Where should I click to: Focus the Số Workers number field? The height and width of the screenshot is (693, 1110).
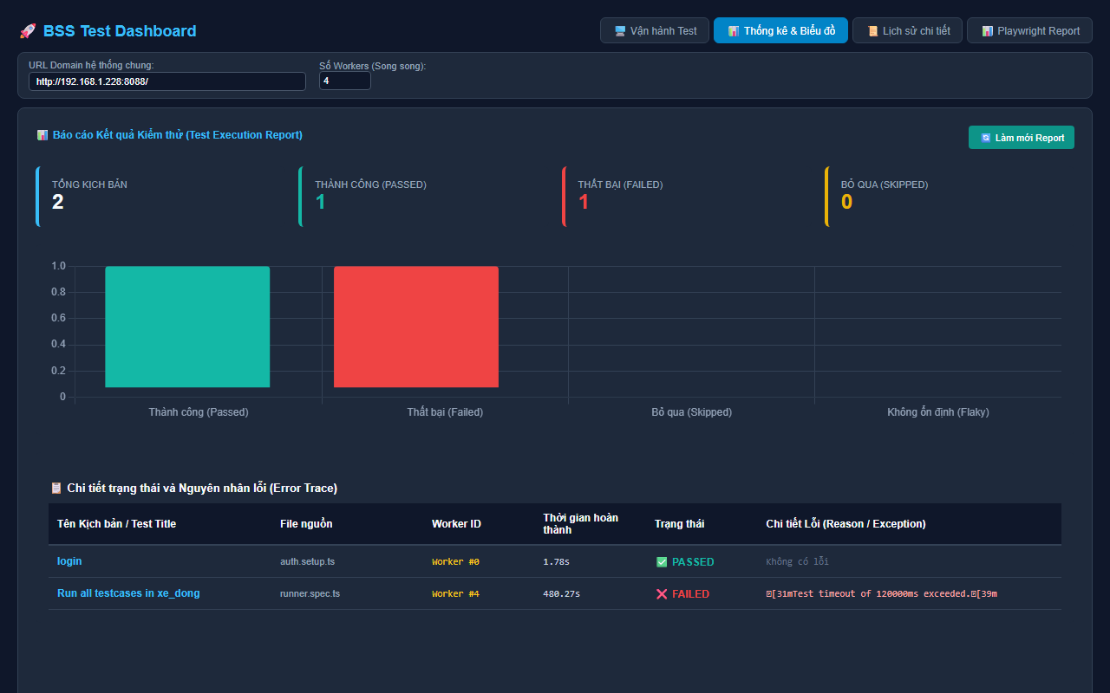[x=345, y=81]
